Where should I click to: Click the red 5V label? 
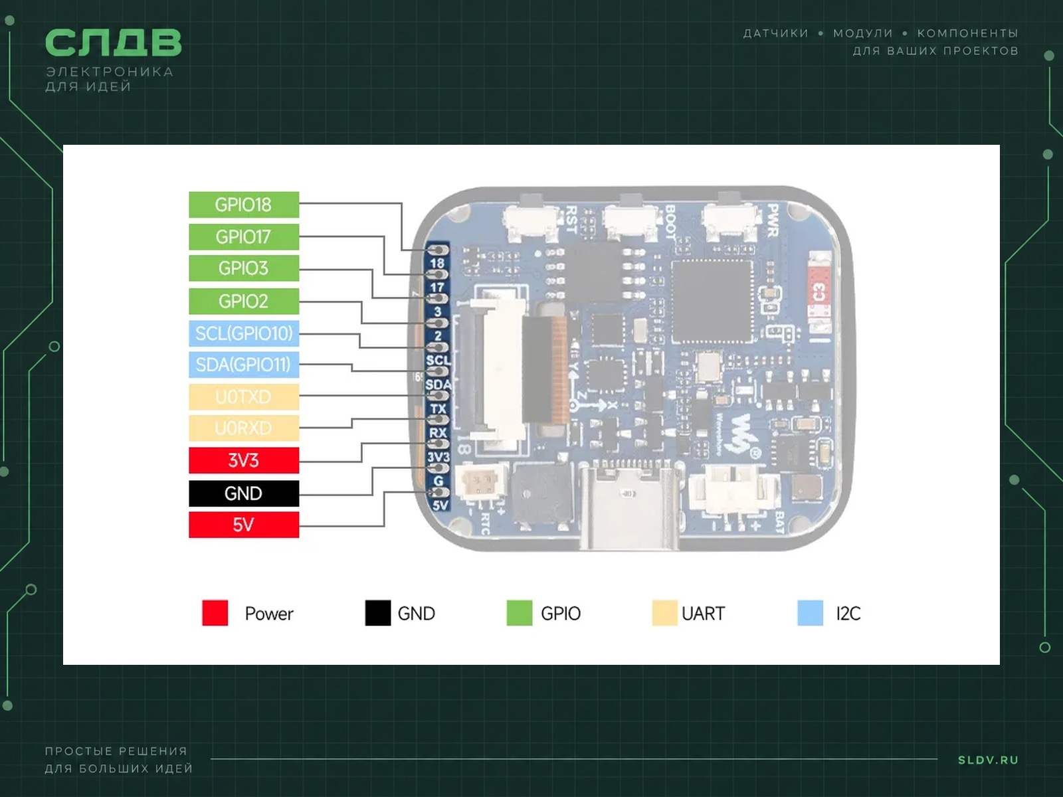click(244, 525)
